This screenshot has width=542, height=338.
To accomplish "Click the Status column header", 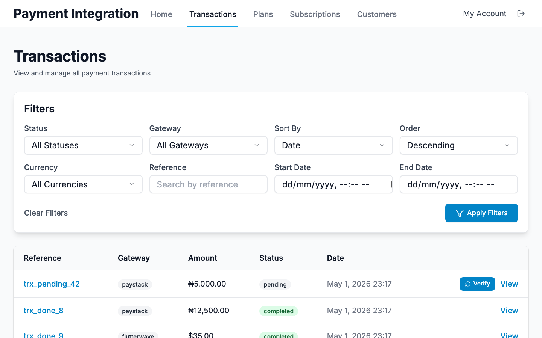I will pos(271,258).
